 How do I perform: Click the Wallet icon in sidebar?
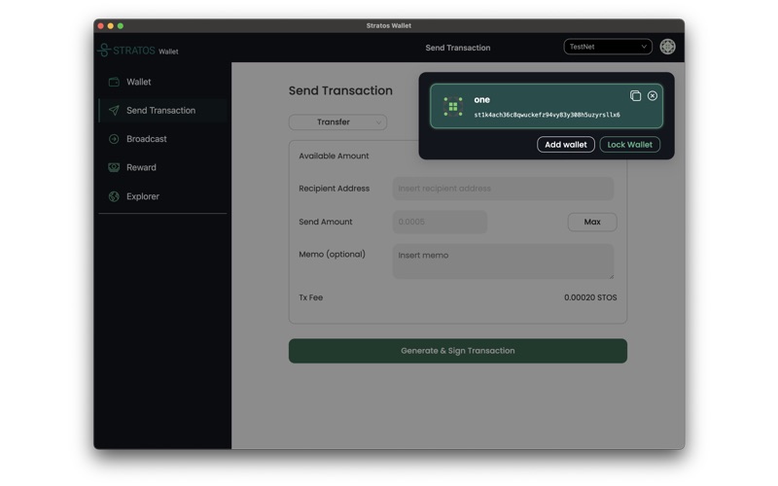(114, 82)
